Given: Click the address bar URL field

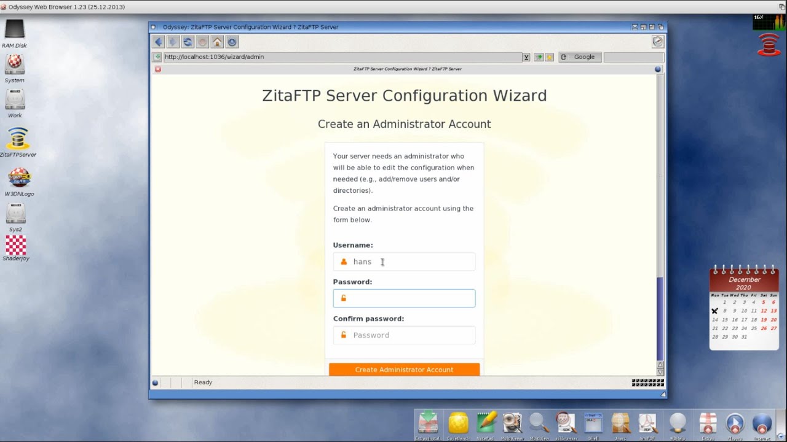Looking at the screenshot, I should [x=342, y=57].
